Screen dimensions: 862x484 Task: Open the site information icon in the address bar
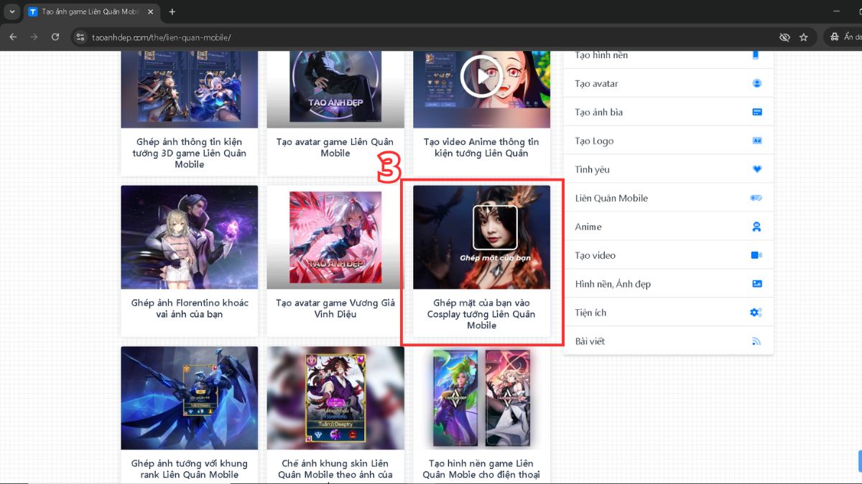point(80,37)
